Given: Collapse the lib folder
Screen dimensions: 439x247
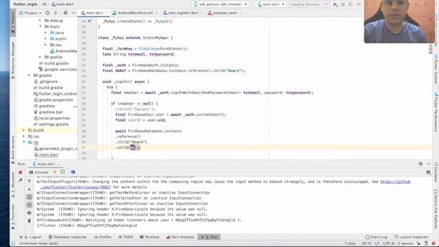Looking at the screenshot, I should point(24,143).
